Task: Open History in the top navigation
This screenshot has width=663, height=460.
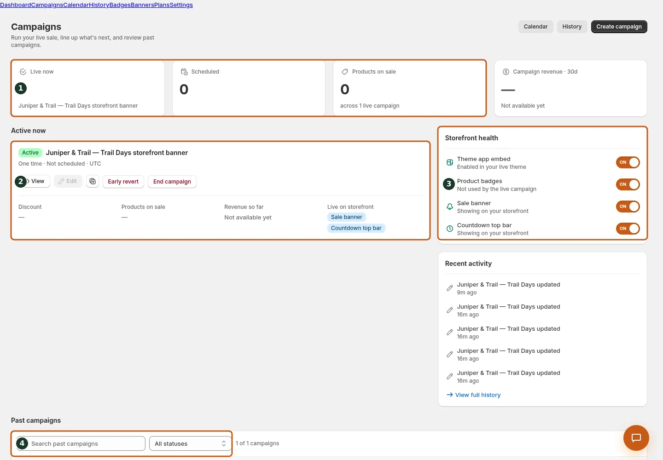Action: pyautogui.click(x=99, y=5)
